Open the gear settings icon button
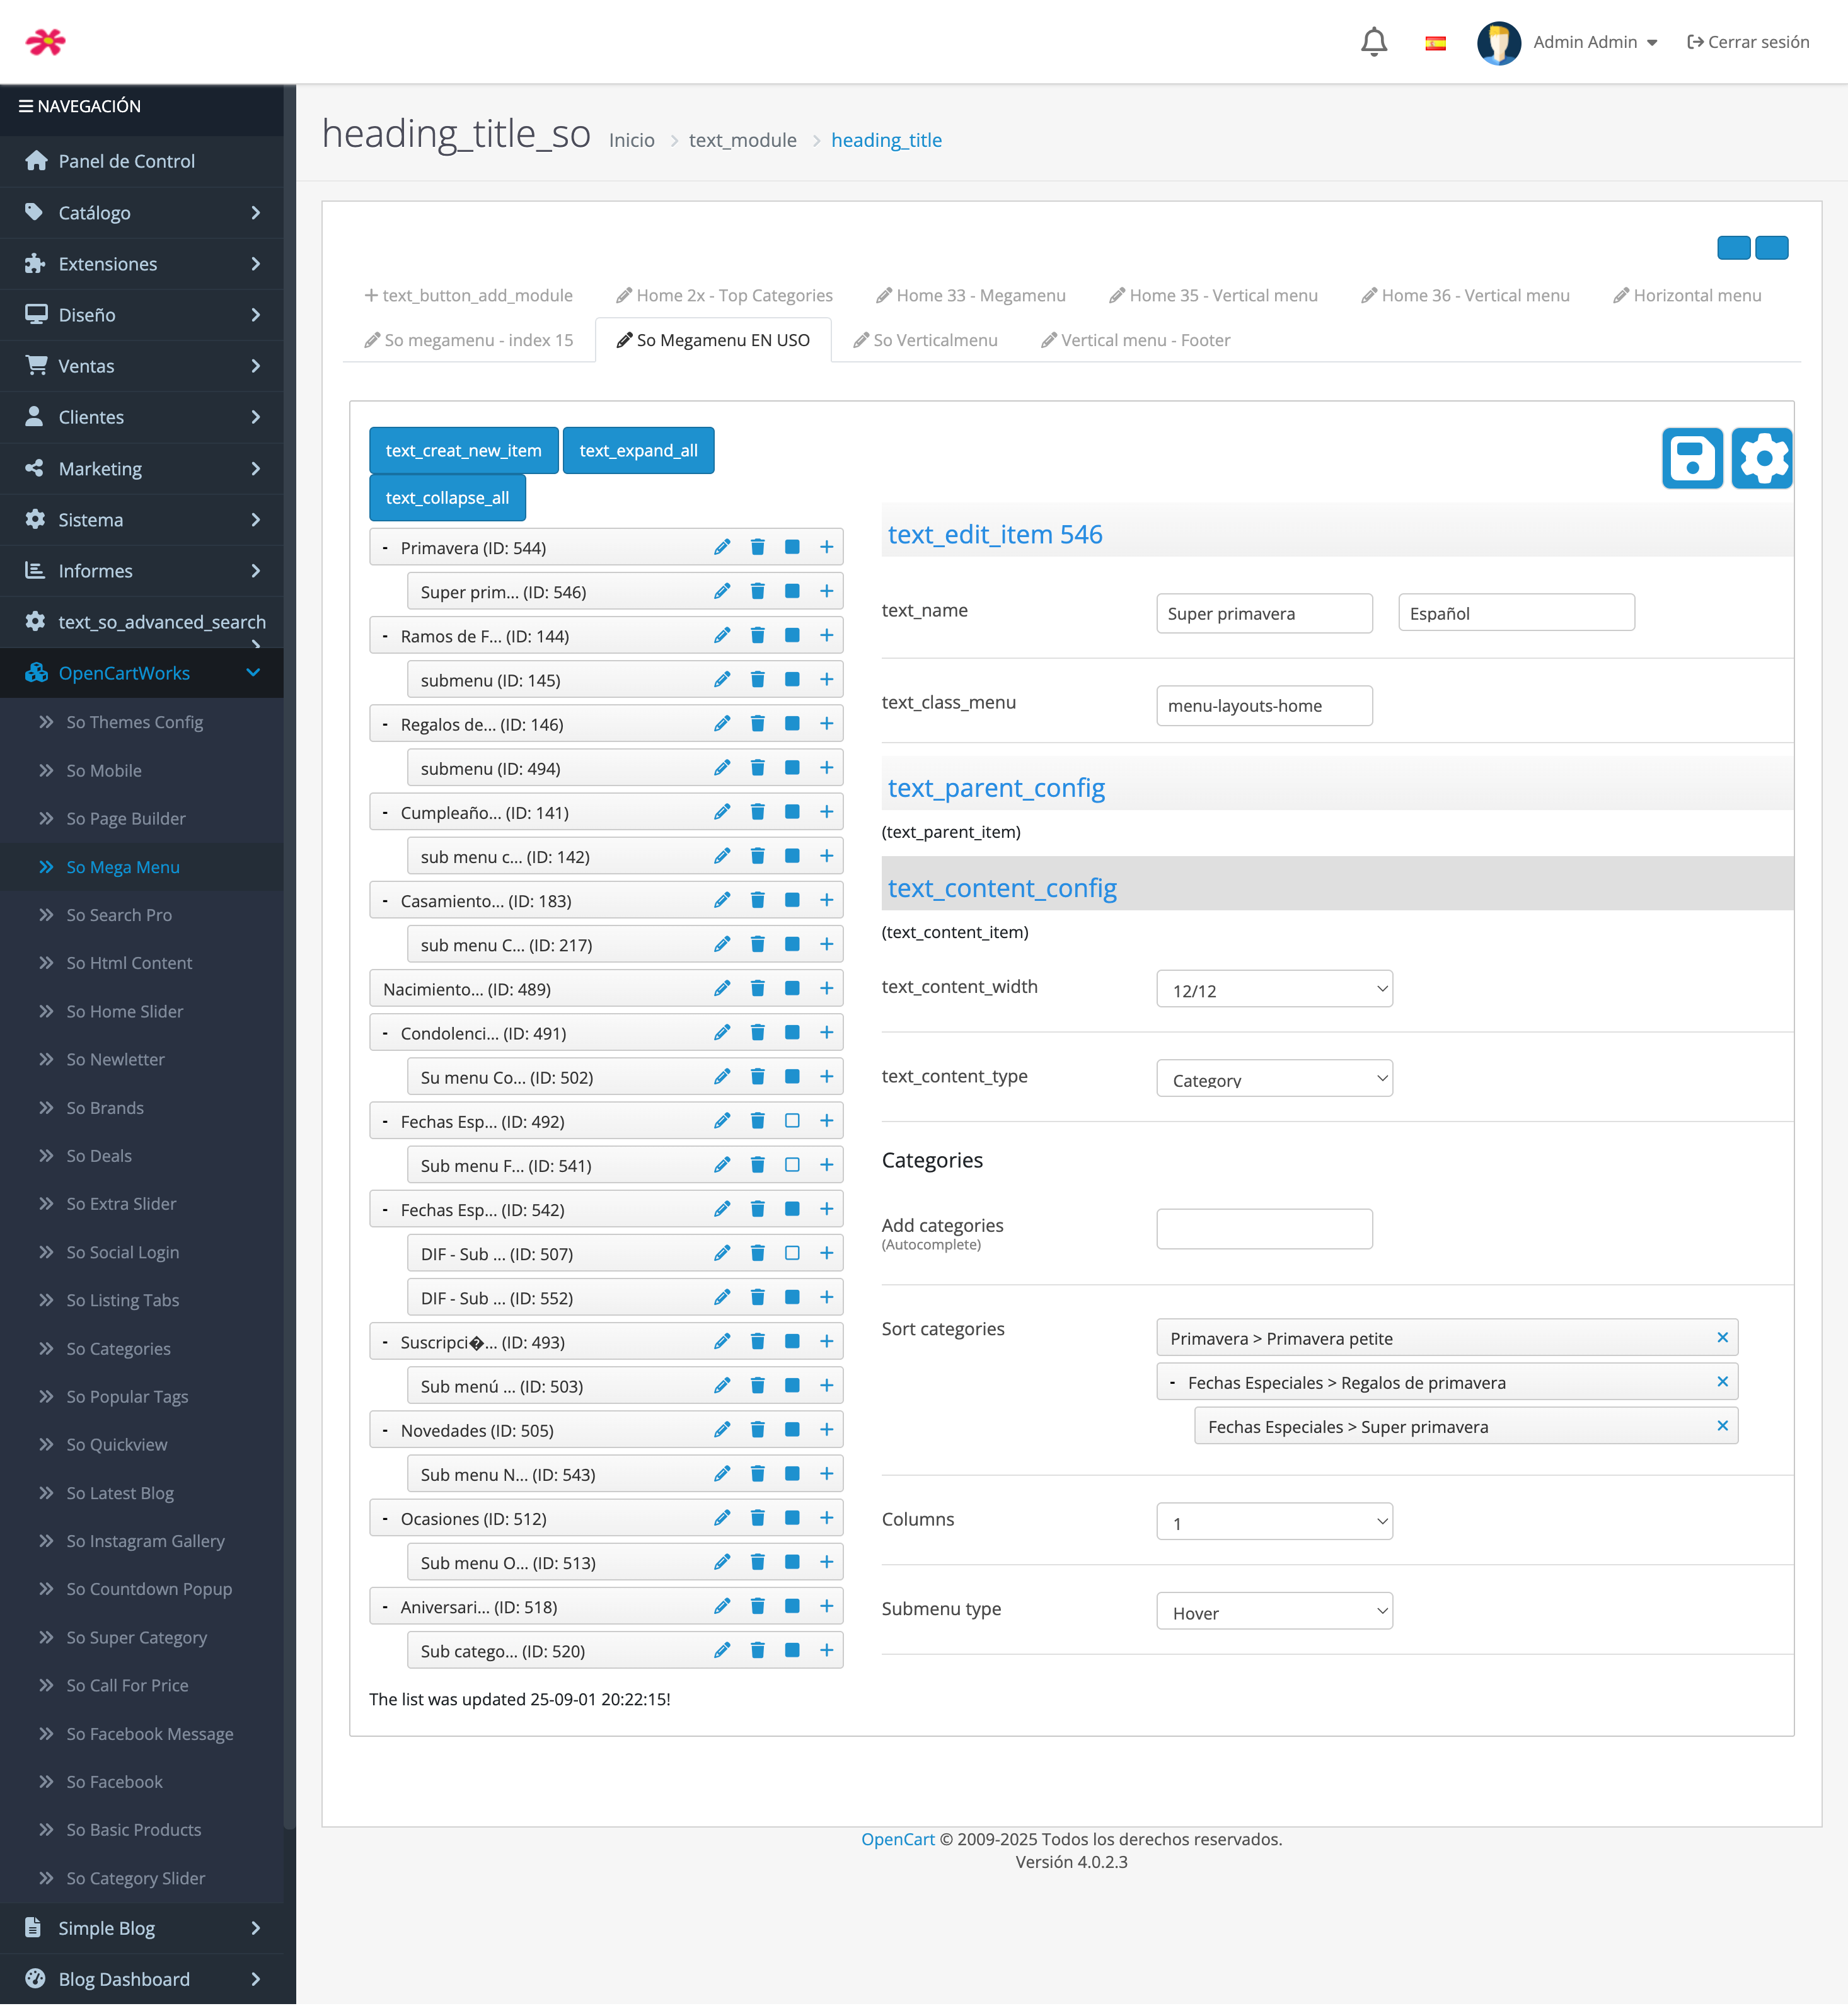Viewport: 1848px width, 2006px height. click(x=1762, y=459)
